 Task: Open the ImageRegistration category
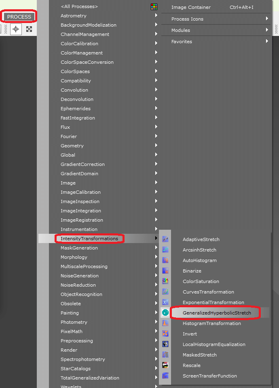[82, 220]
